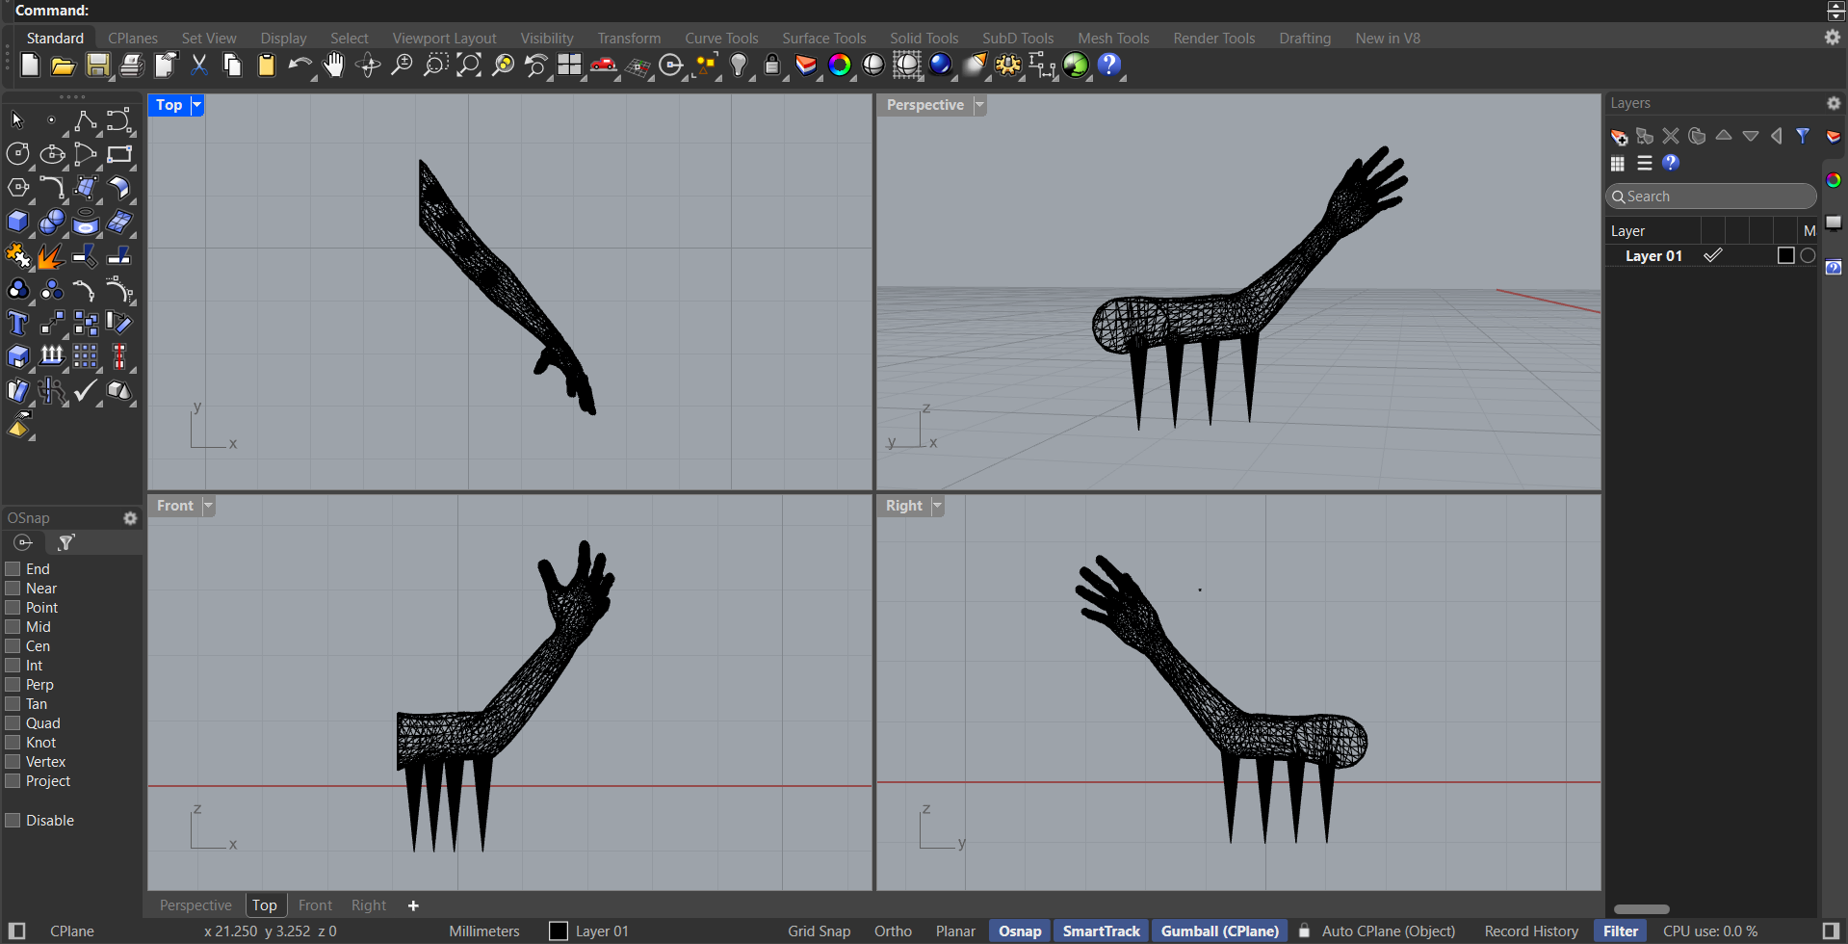Open the Perspective viewport dropdown arrow
Viewport: 1848px width, 944px height.
tap(979, 105)
